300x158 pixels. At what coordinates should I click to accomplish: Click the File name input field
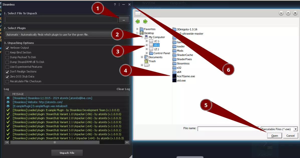(x=228, y=129)
